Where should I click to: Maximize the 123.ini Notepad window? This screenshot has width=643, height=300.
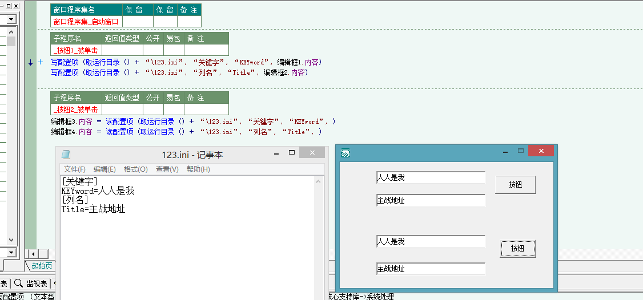(x=292, y=152)
